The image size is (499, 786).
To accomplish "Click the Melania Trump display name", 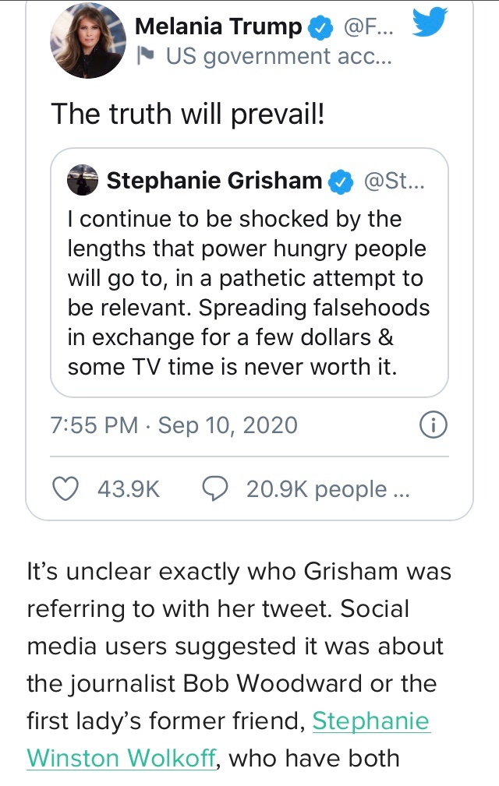I will (x=219, y=26).
